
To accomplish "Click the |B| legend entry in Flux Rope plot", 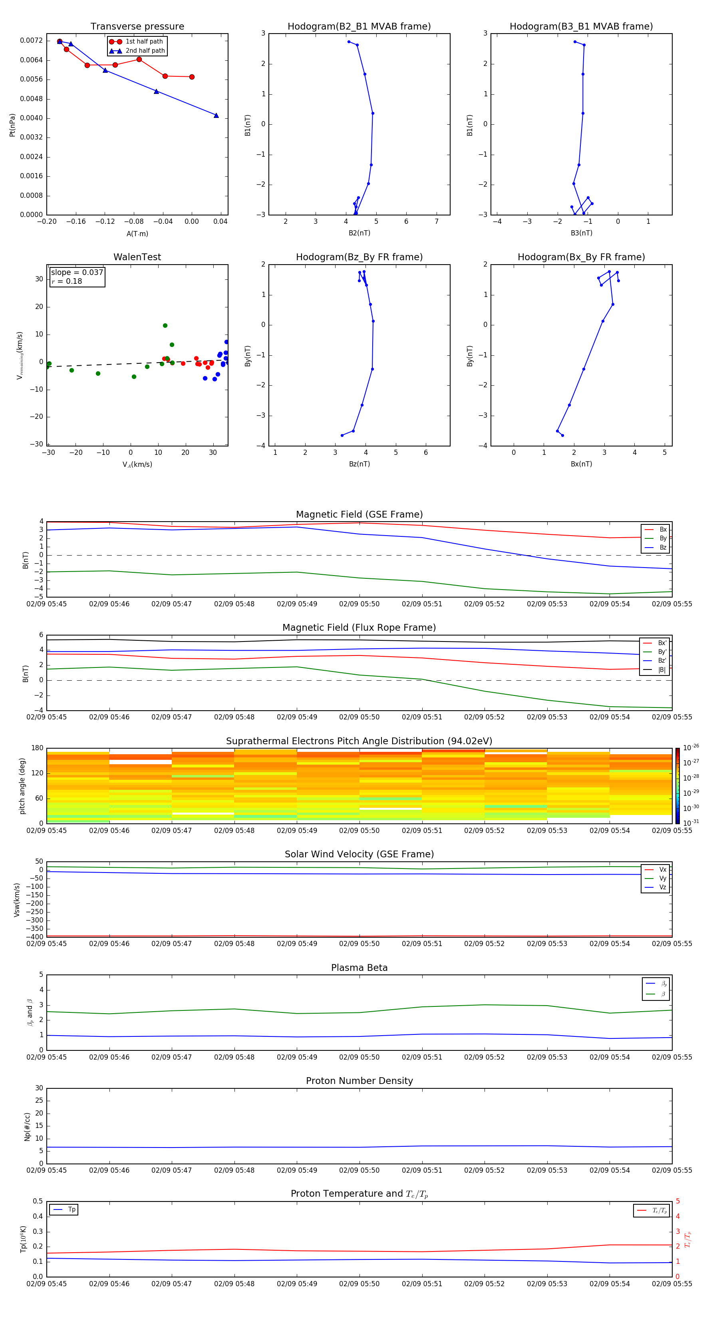I will click(655, 670).
